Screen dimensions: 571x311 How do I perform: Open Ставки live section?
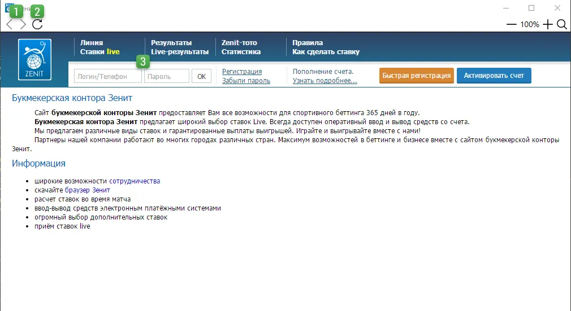click(100, 52)
